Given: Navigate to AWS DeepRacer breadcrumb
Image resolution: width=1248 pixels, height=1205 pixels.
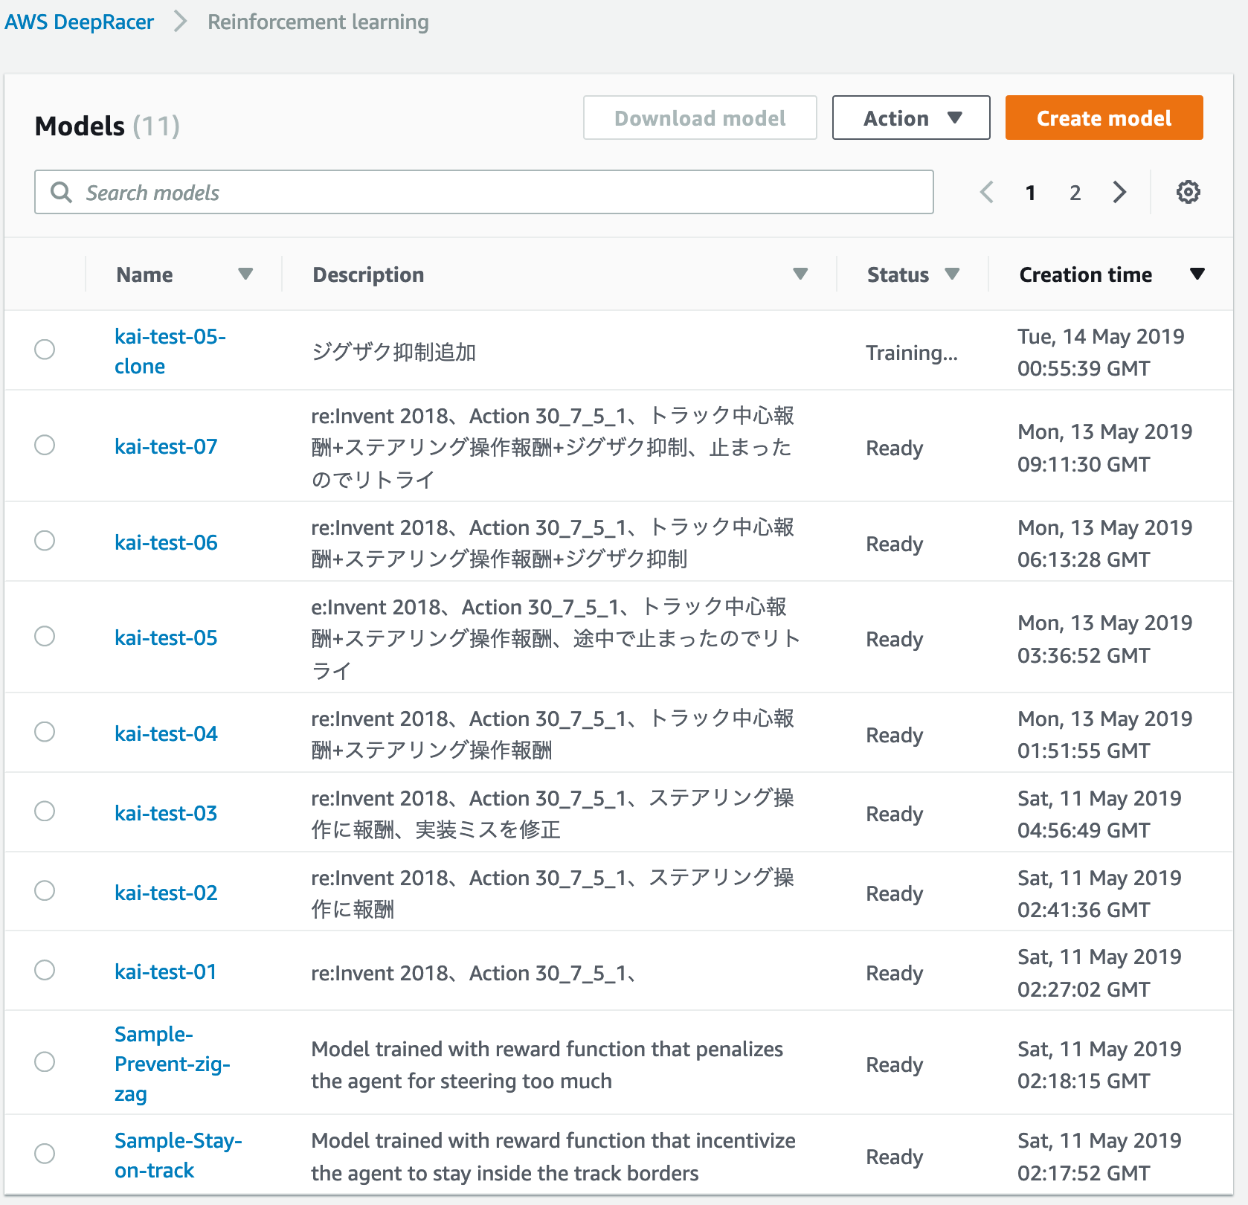Looking at the screenshot, I should 79,22.
